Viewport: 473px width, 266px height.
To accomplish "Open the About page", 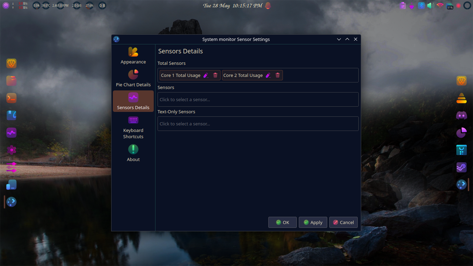I will click(x=133, y=153).
